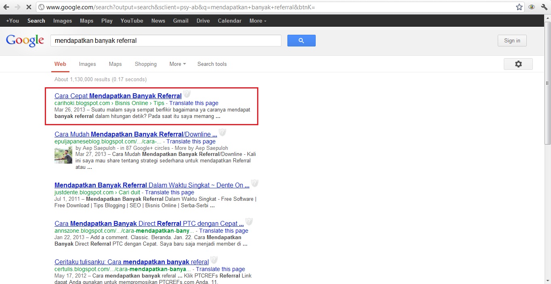Open Images in the black bar
The height and width of the screenshot is (284, 551).
63,21
